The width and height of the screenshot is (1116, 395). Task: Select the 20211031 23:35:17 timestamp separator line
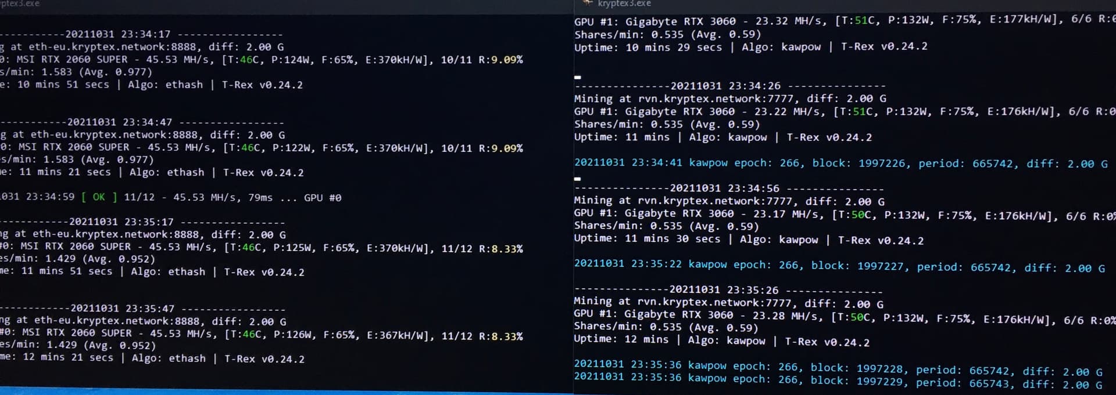coord(142,222)
